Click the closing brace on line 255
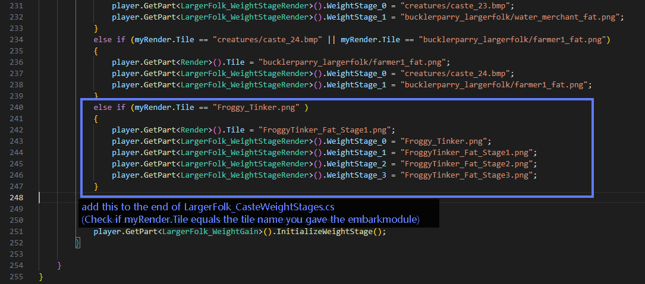This screenshot has height=284, width=645. tap(41, 277)
